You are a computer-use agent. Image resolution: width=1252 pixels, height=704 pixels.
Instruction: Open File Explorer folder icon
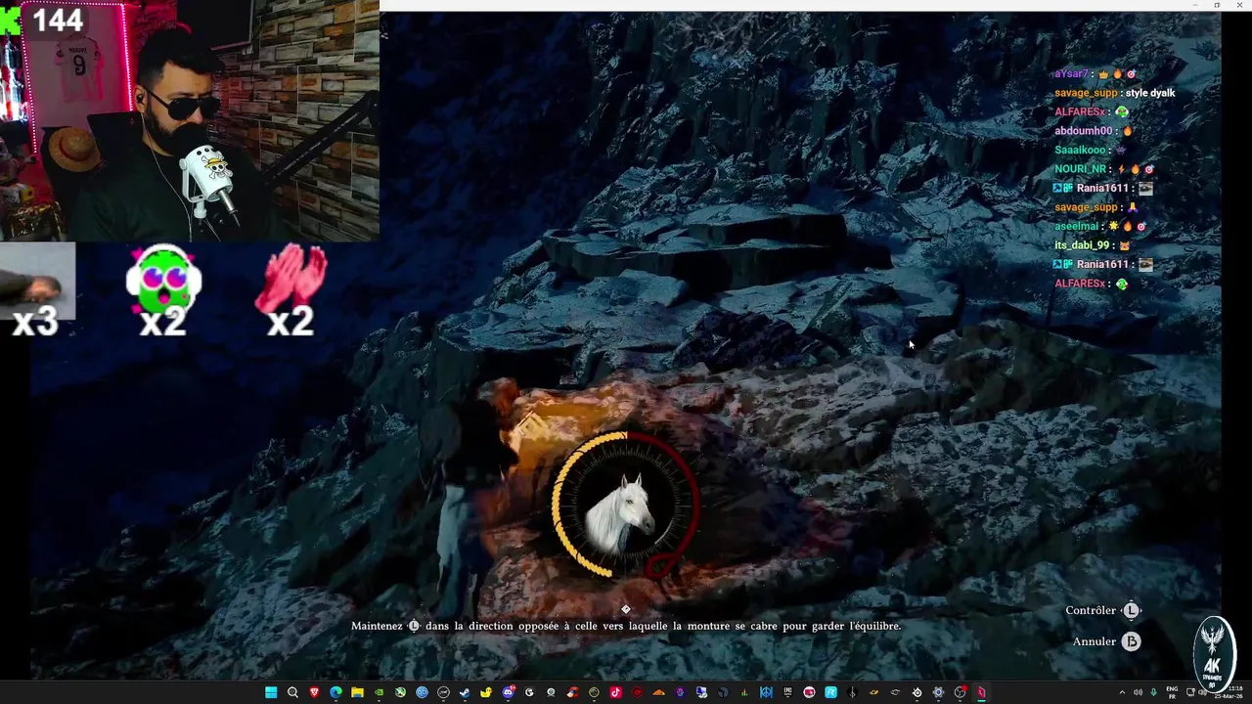click(357, 692)
